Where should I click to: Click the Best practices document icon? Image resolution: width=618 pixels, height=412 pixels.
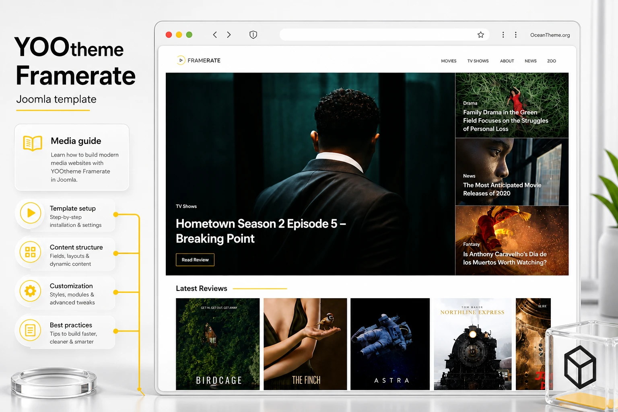pyautogui.click(x=31, y=330)
